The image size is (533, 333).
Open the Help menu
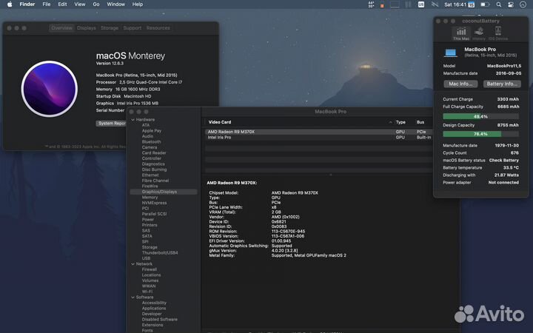138,4
